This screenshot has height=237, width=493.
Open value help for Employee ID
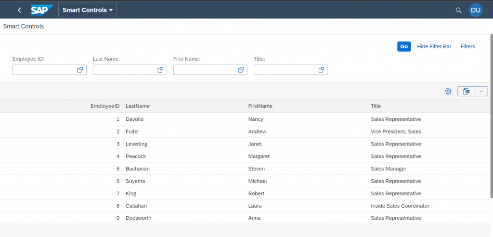tap(80, 70)
